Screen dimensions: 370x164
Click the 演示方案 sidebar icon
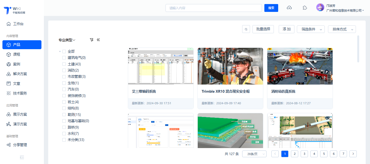coord(9,124)
